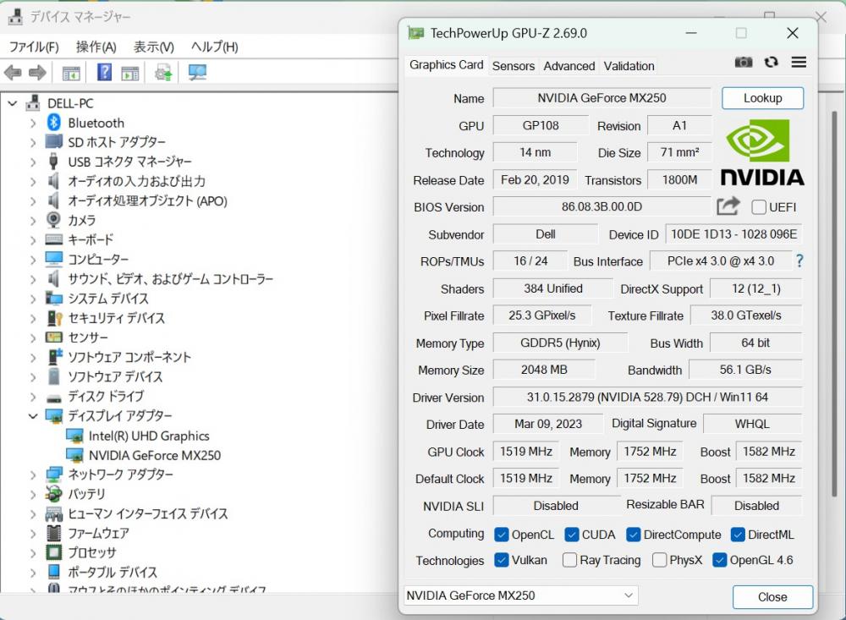Toggle the Ray Tracing checkbox

click(569, 560)
